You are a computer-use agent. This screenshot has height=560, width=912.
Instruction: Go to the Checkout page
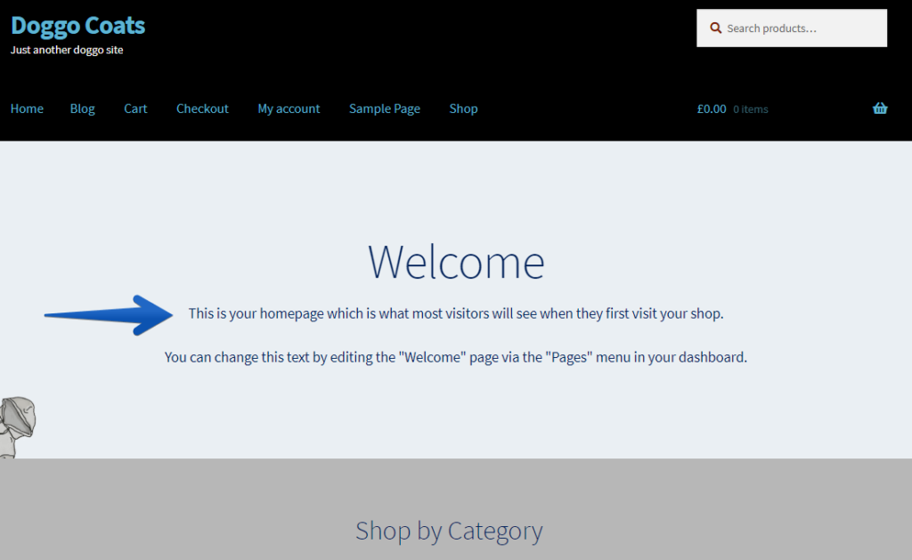point(202,108)
